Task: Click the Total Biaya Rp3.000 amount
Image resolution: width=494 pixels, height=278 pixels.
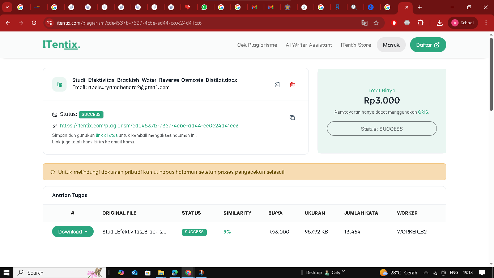Action: (x=382, y=101)
